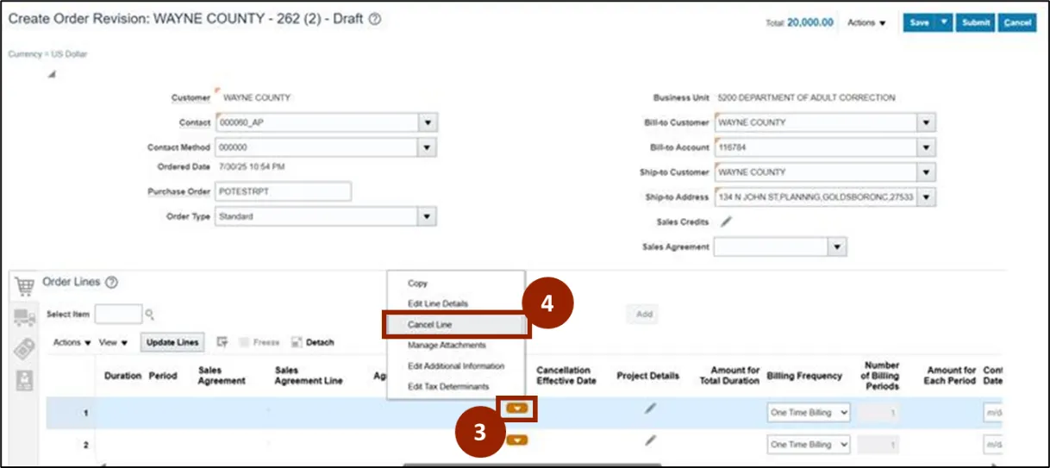Click into the Select Item input
This screenshot has height=468, width=1050.
118,315
